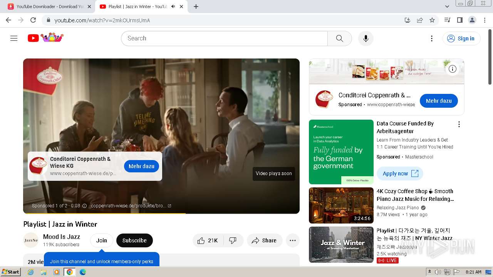
Task: Open Conditorei Coppenrath sidebar ad logo
Action: [324, 100]
